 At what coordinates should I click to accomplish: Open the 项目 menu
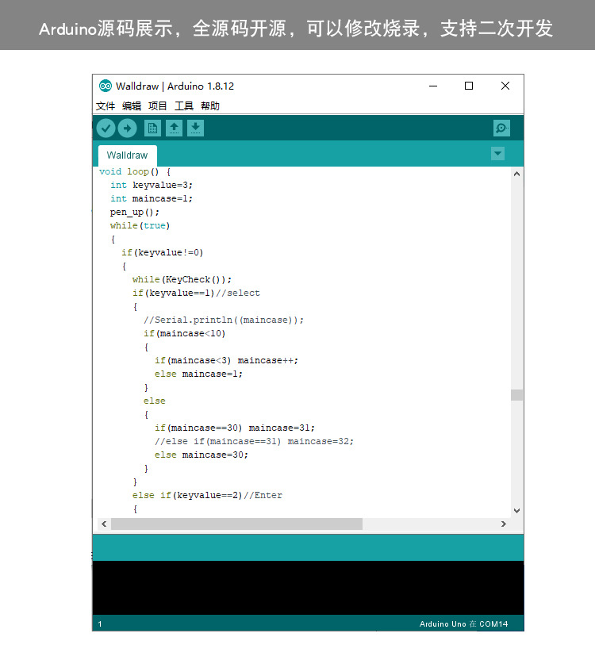(158, 106)
